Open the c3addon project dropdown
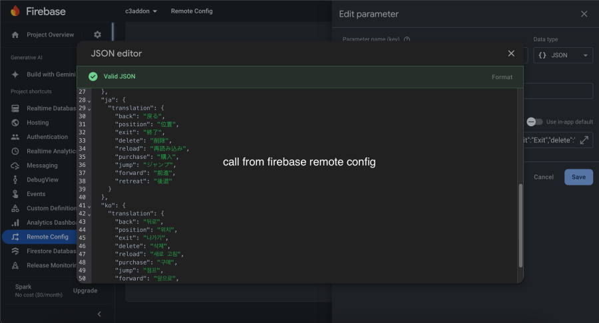The image size is (599, 323). pyautogui.click(x=141, y=11)
